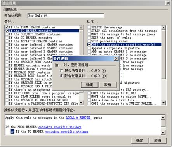Check 'If the user defined 1 HEADER contains'

7,45
